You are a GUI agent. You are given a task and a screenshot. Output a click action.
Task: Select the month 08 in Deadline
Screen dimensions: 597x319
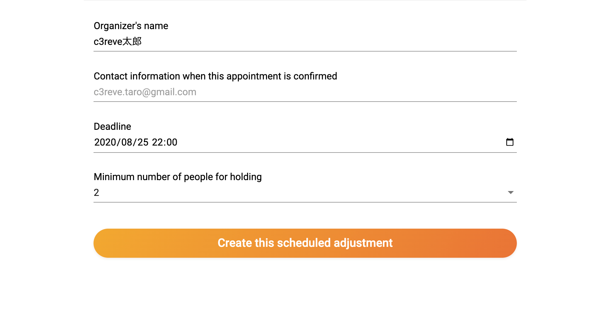pyautogui.click(x=127, y=142)
